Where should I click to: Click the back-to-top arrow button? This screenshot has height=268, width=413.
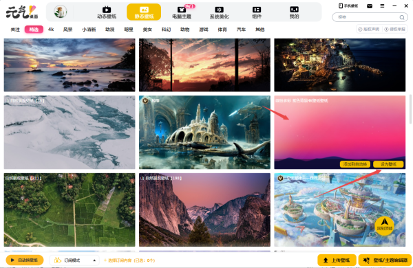tap(385, 224)
